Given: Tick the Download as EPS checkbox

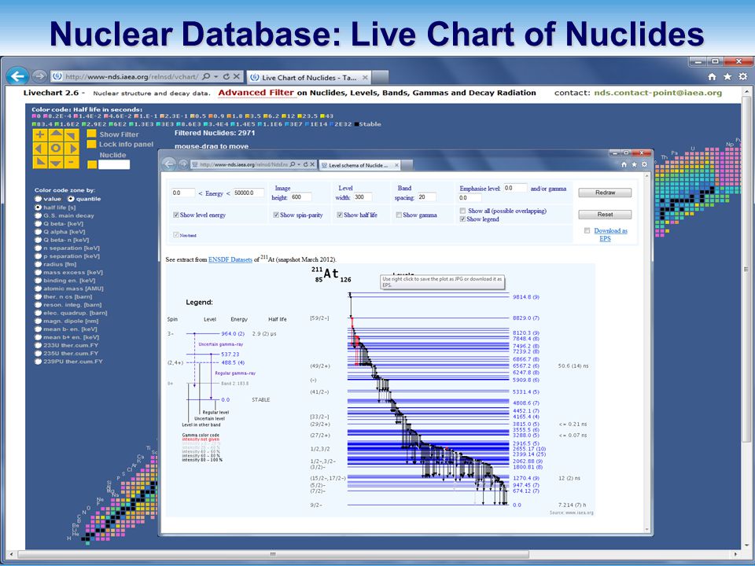Looking at the screenshot, I should (587, 231).
